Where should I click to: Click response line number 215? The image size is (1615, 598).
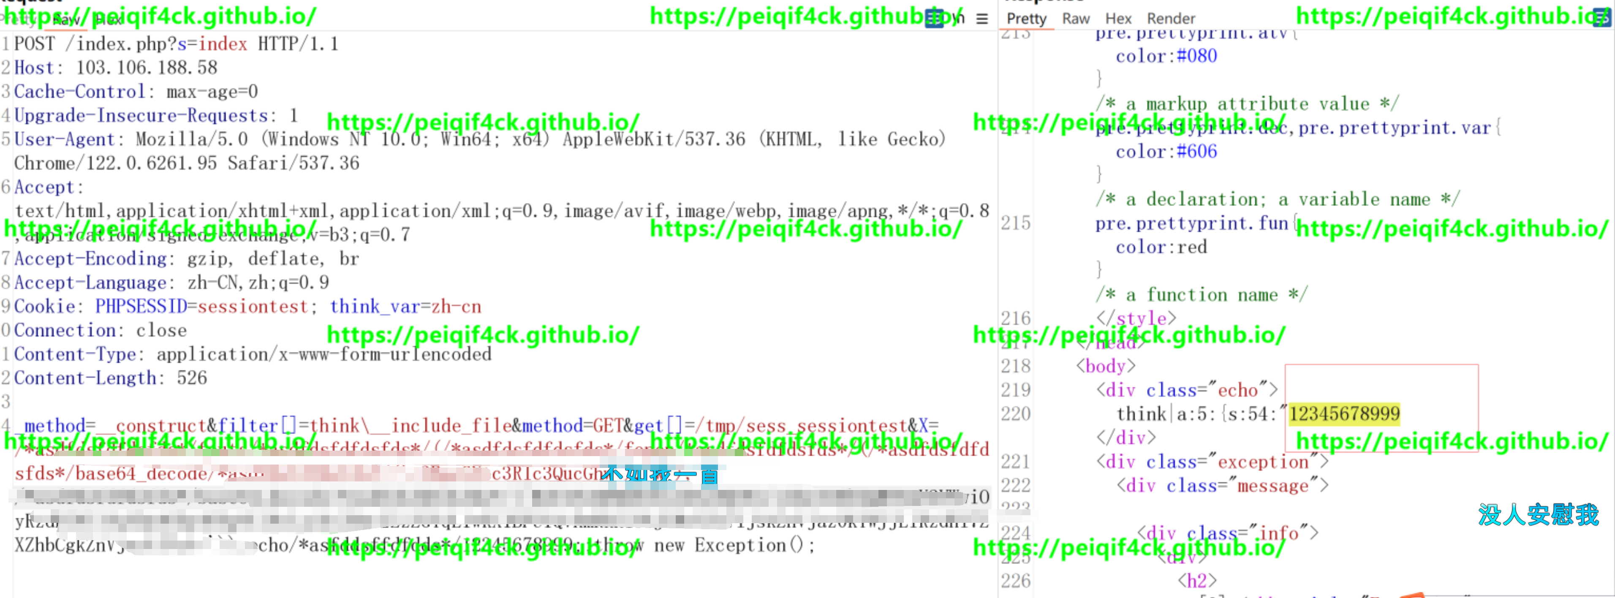[x=1016, y=223]
